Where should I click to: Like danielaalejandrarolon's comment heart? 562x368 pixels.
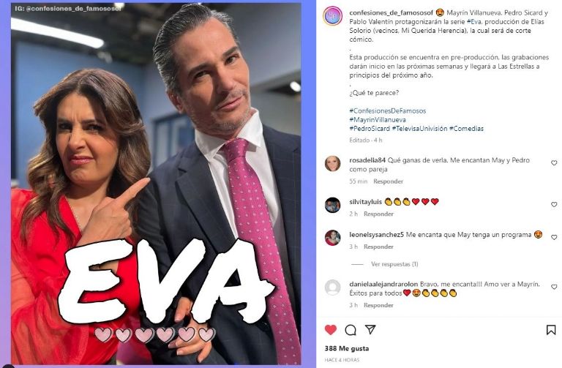point(554,287)
